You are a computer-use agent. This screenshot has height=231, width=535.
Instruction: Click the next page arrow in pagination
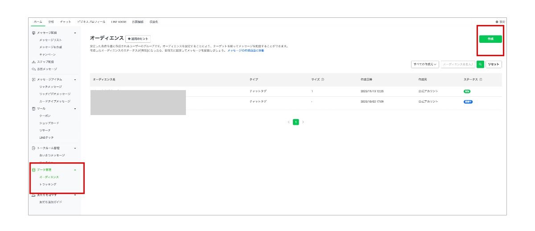303,122
